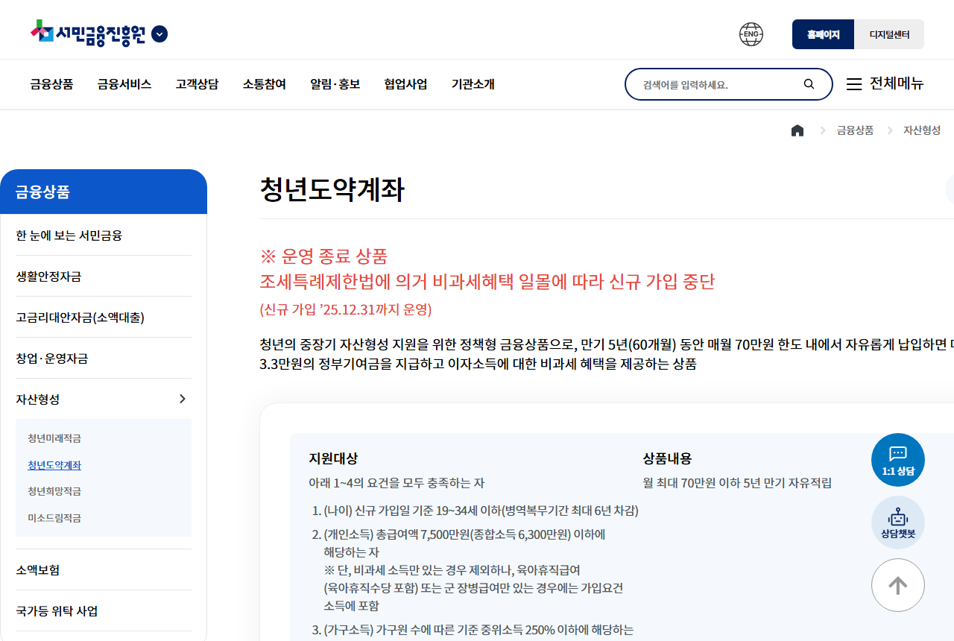This screenshot has height=641, width=954.
Task: Select 청년미래적금 in the sidebar submenu
Action: point(54,438)
